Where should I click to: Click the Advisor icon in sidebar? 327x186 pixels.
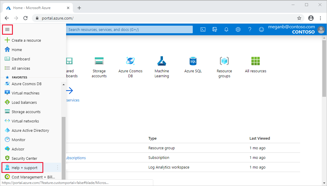pyautogui.click(x=7, y=149)
